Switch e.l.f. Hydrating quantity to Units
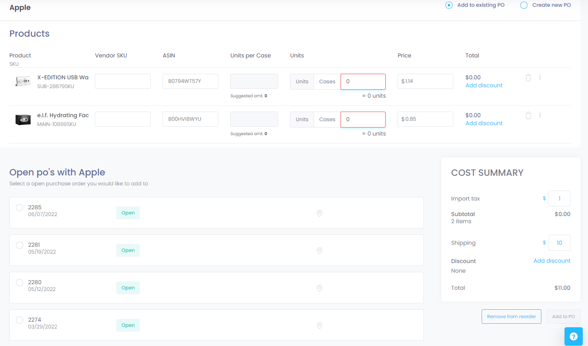 pyautogui.click(x=302, y=120)
